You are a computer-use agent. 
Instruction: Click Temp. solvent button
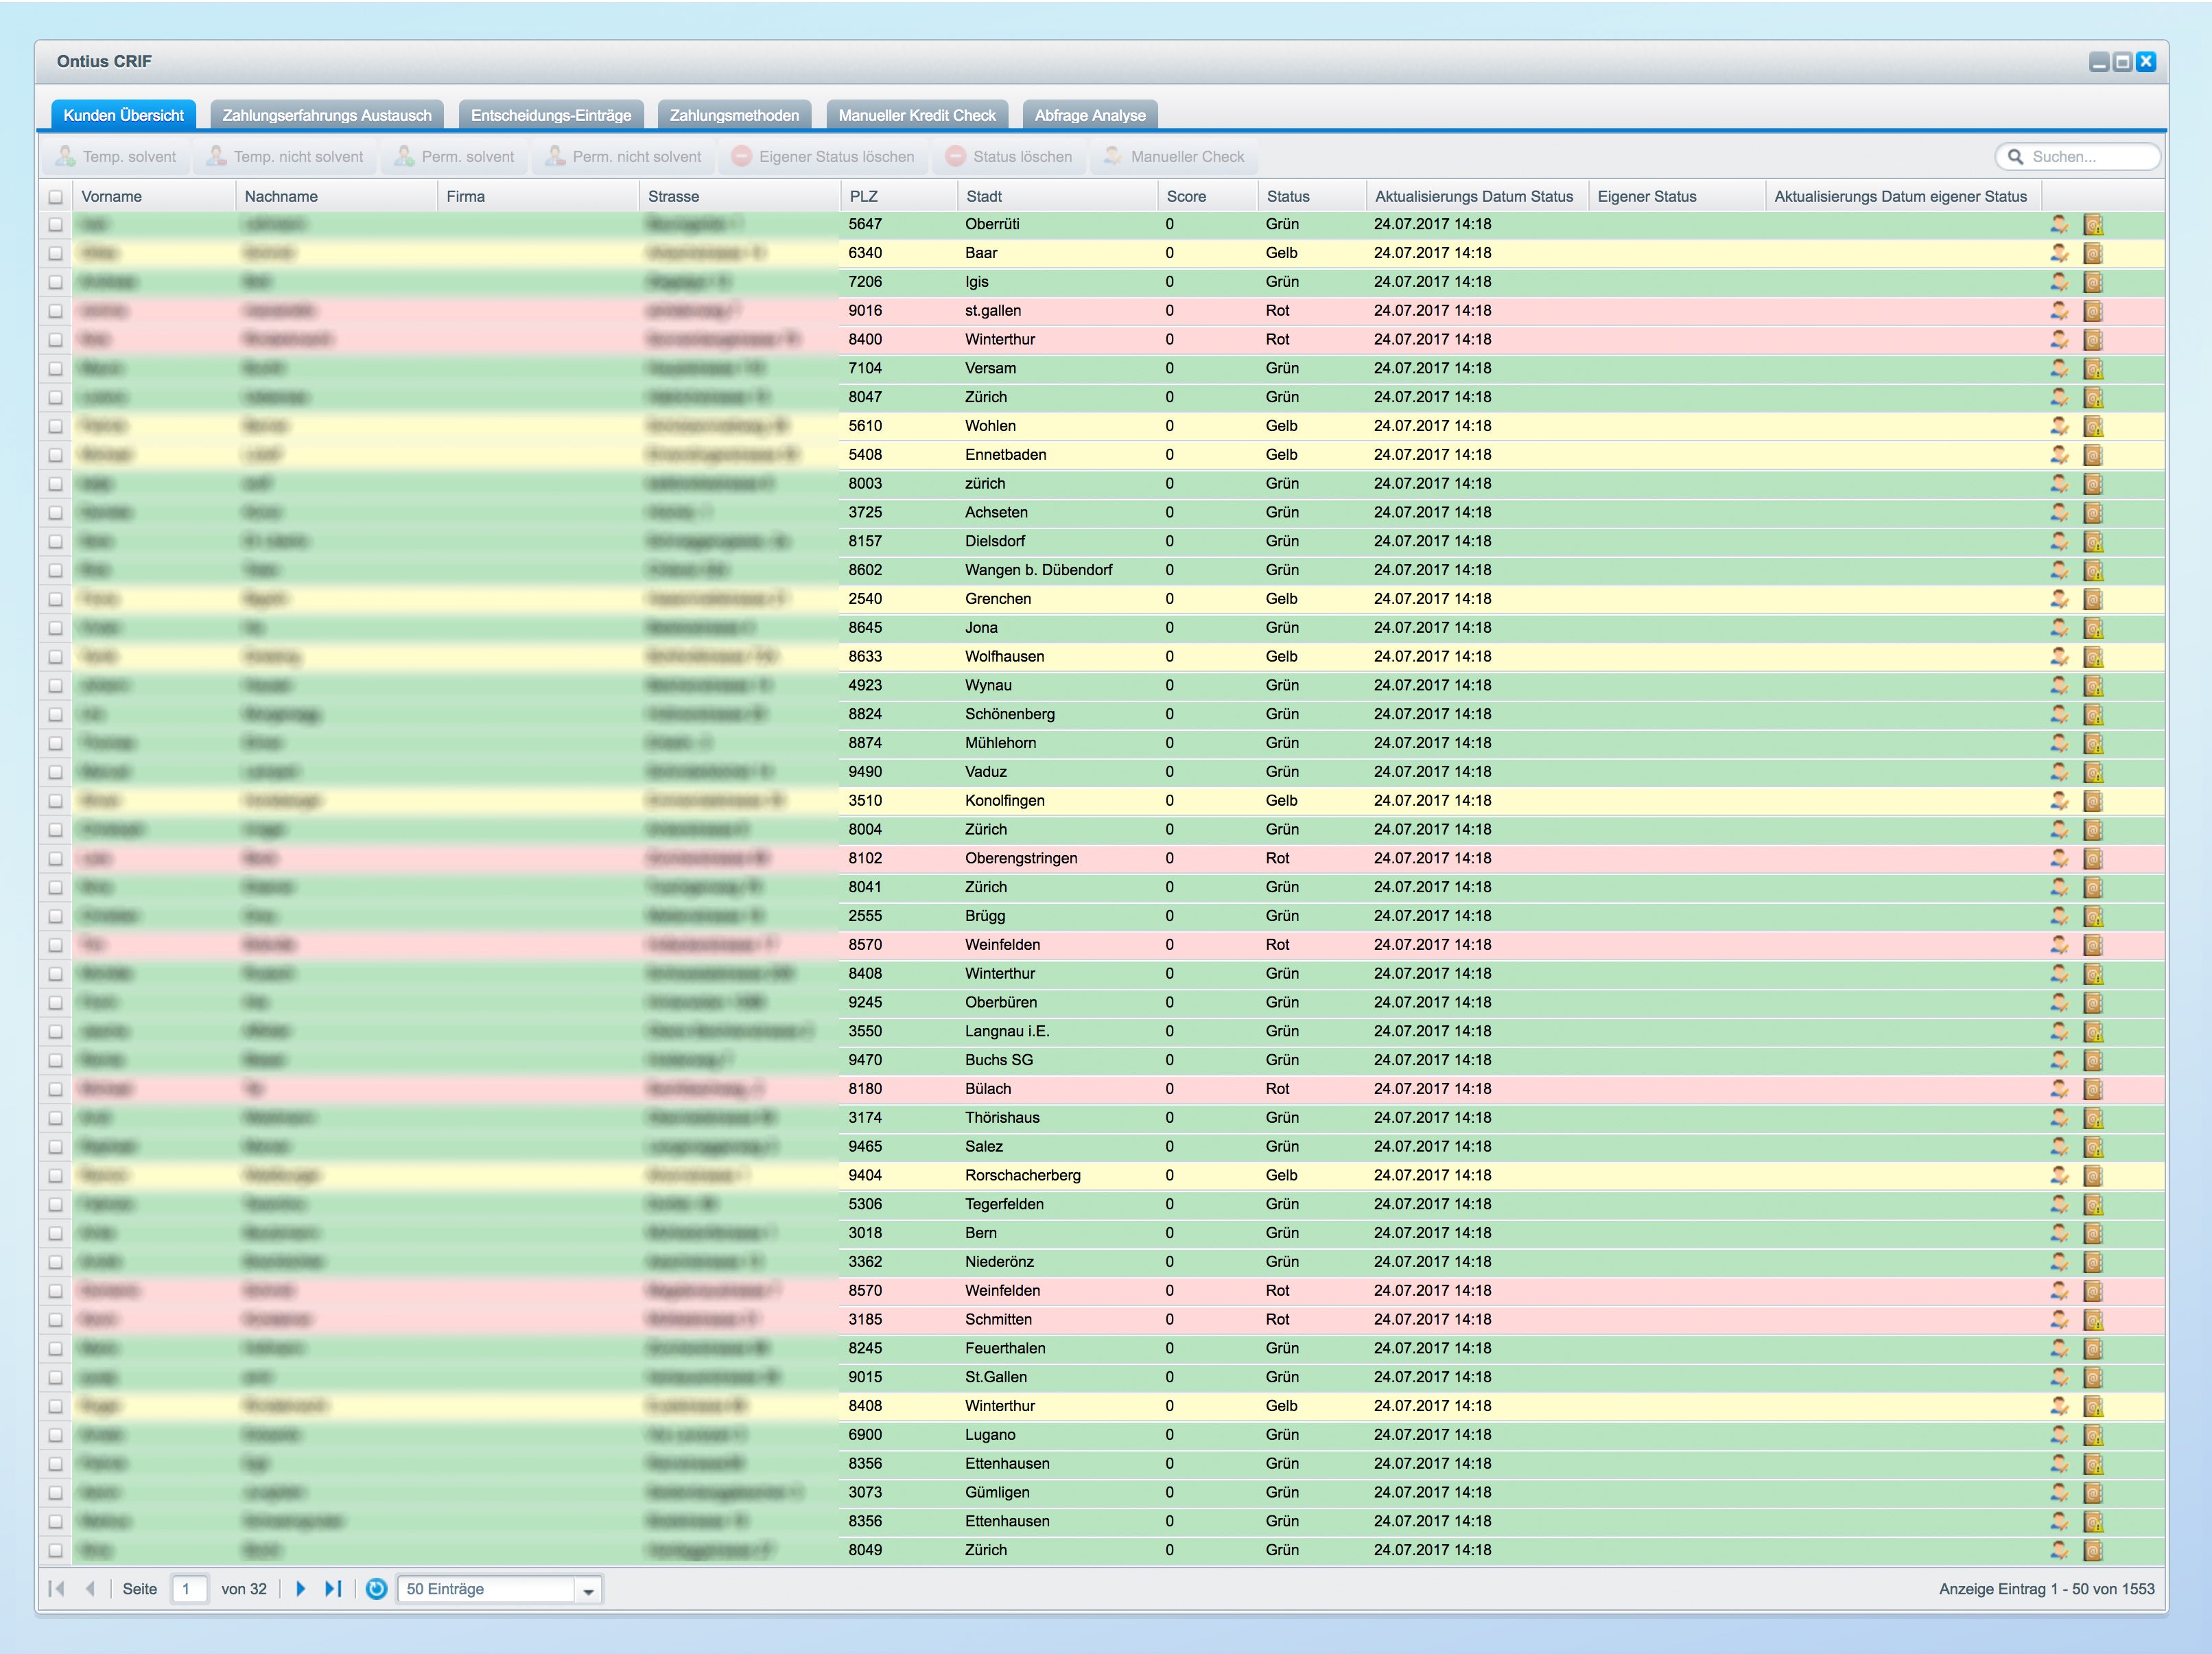pos(116,157)
